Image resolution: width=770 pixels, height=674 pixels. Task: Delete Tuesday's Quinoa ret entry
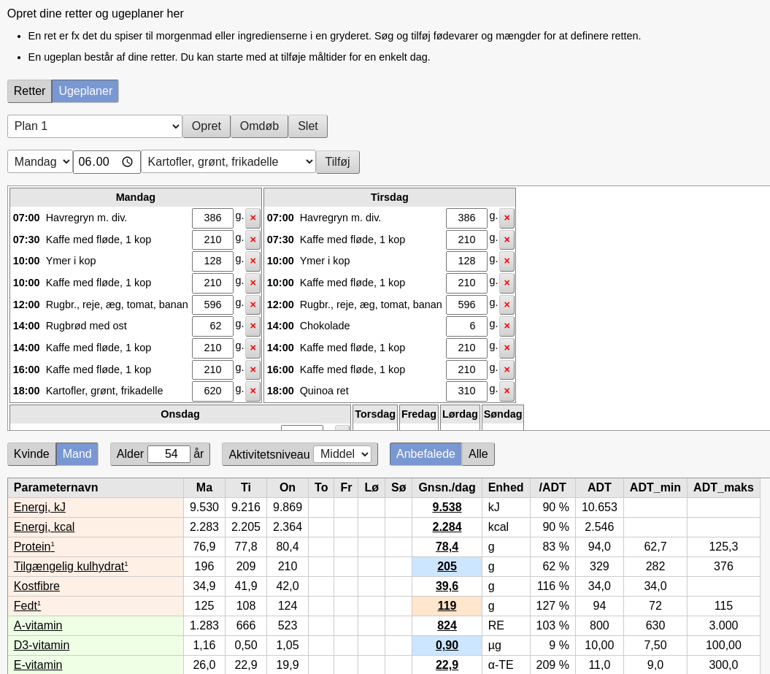click(x=507, y=391)
